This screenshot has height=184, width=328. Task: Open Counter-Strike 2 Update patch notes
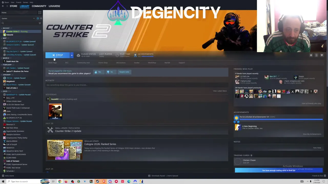click(x=68, y=131)
